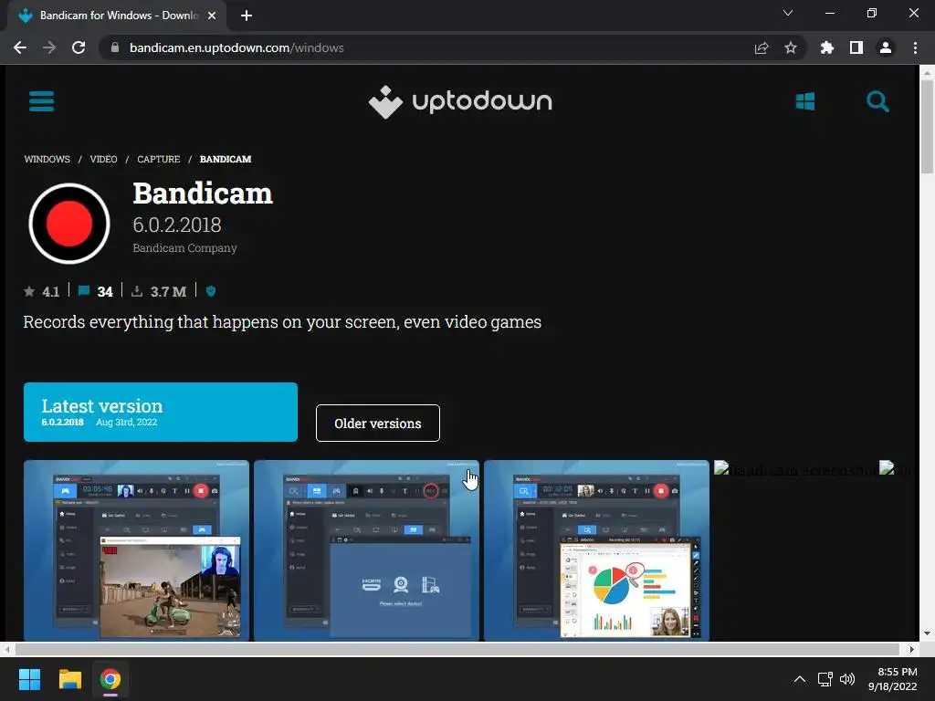Reload the current page
This screenshot has width=935, height=701.
click(x=79, y=47)
